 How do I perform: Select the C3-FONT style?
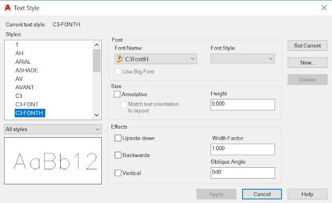click(x=27, y=104)
